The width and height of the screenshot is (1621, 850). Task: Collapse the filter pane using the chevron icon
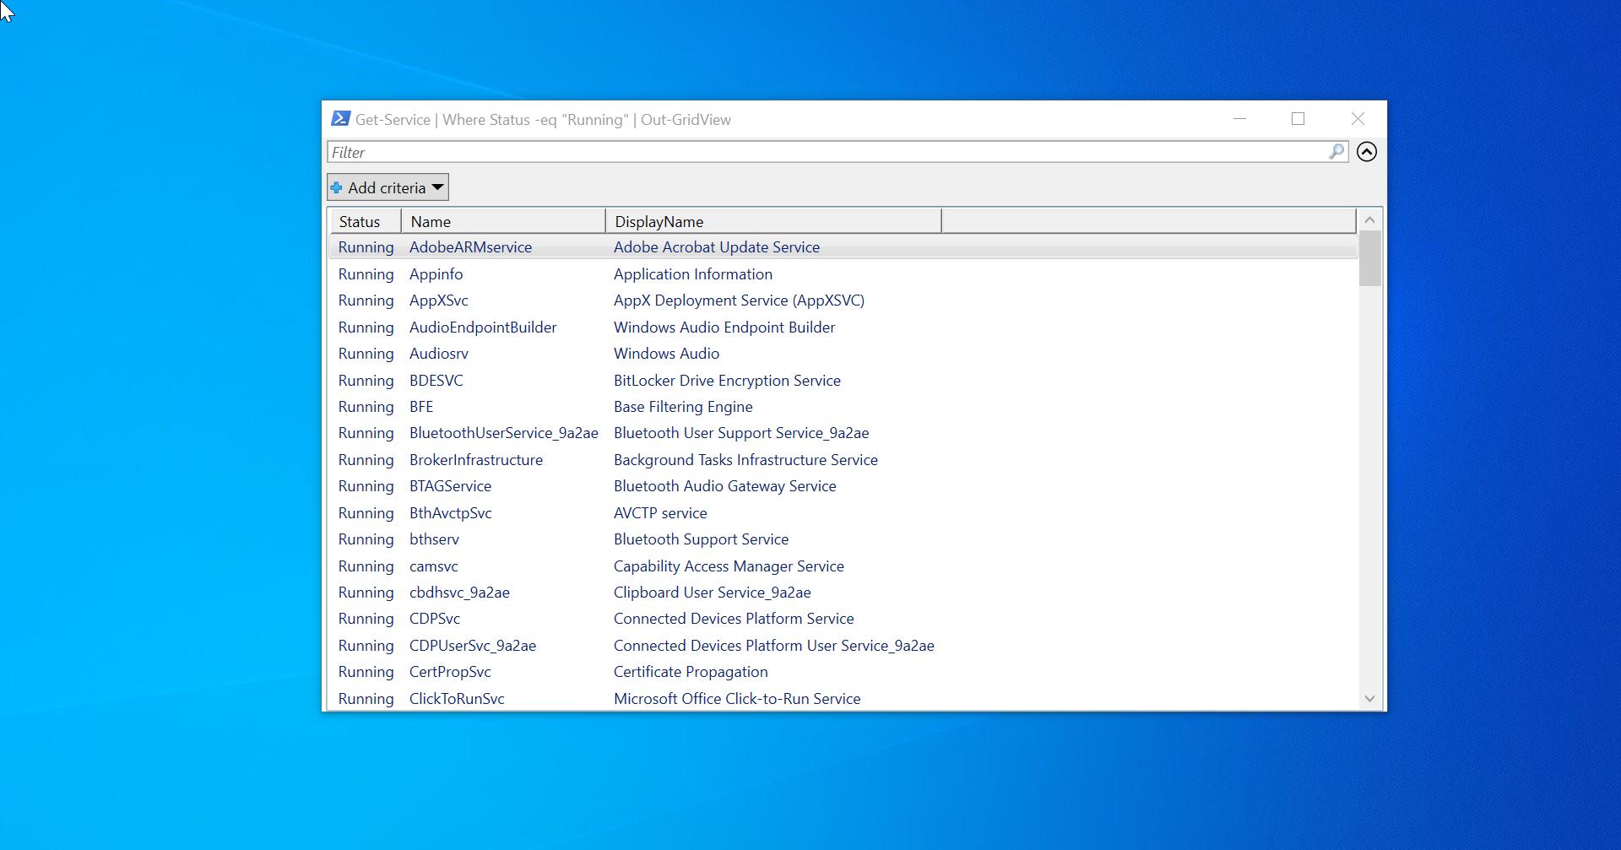pos(1367,152)
